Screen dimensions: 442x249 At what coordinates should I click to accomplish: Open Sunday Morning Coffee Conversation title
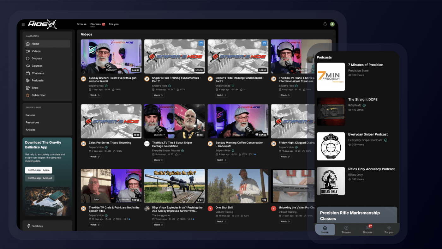click(x=239, y=144)
